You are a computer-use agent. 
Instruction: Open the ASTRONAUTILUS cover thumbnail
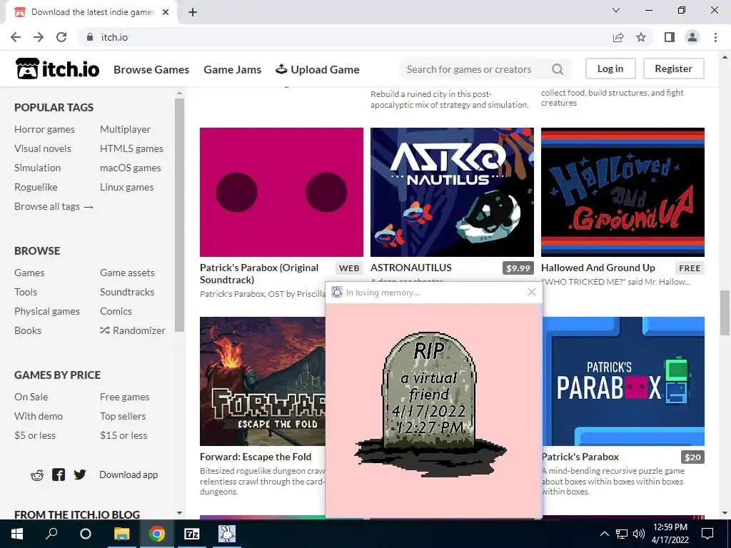point(452,192)
